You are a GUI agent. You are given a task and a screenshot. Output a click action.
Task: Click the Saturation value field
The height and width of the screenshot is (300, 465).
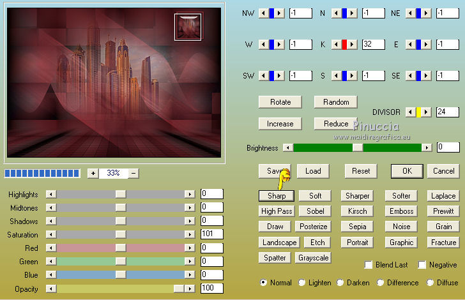pyautogui.click(x=212, y=234)
